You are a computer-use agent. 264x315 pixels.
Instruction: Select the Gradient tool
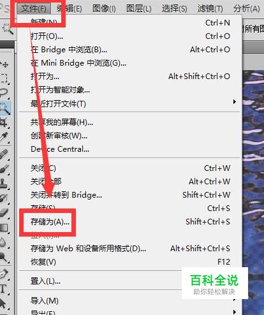4,228
